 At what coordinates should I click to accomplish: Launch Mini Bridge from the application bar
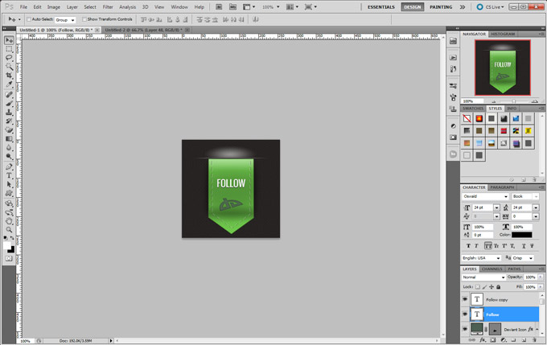click(232, 6)
